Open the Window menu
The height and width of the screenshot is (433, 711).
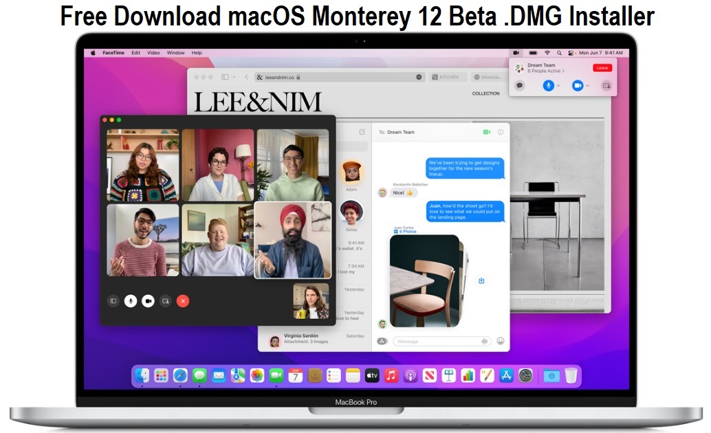[x=175, y=53]
